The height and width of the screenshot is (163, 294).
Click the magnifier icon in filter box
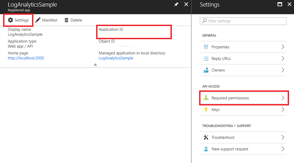(x=204, y=21)
